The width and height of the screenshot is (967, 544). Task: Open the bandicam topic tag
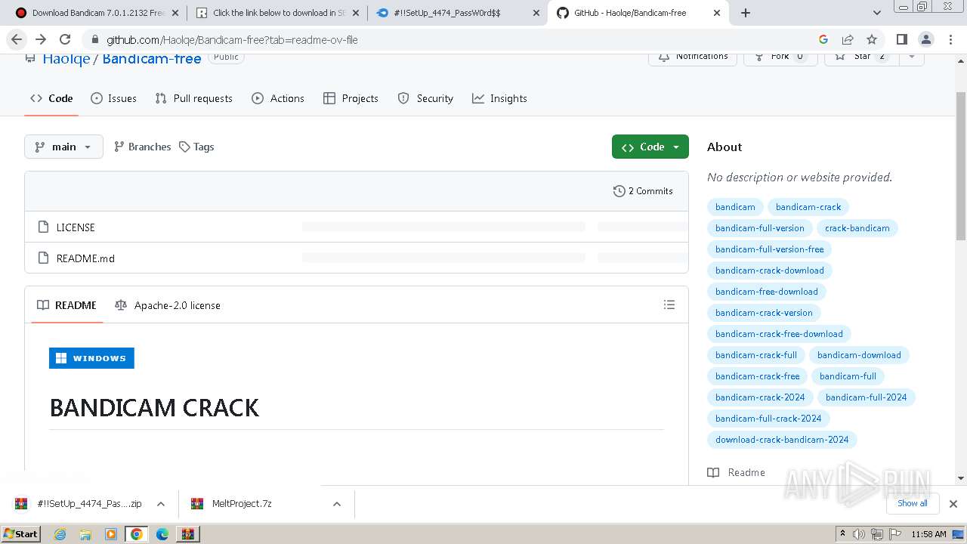point(735,207)
